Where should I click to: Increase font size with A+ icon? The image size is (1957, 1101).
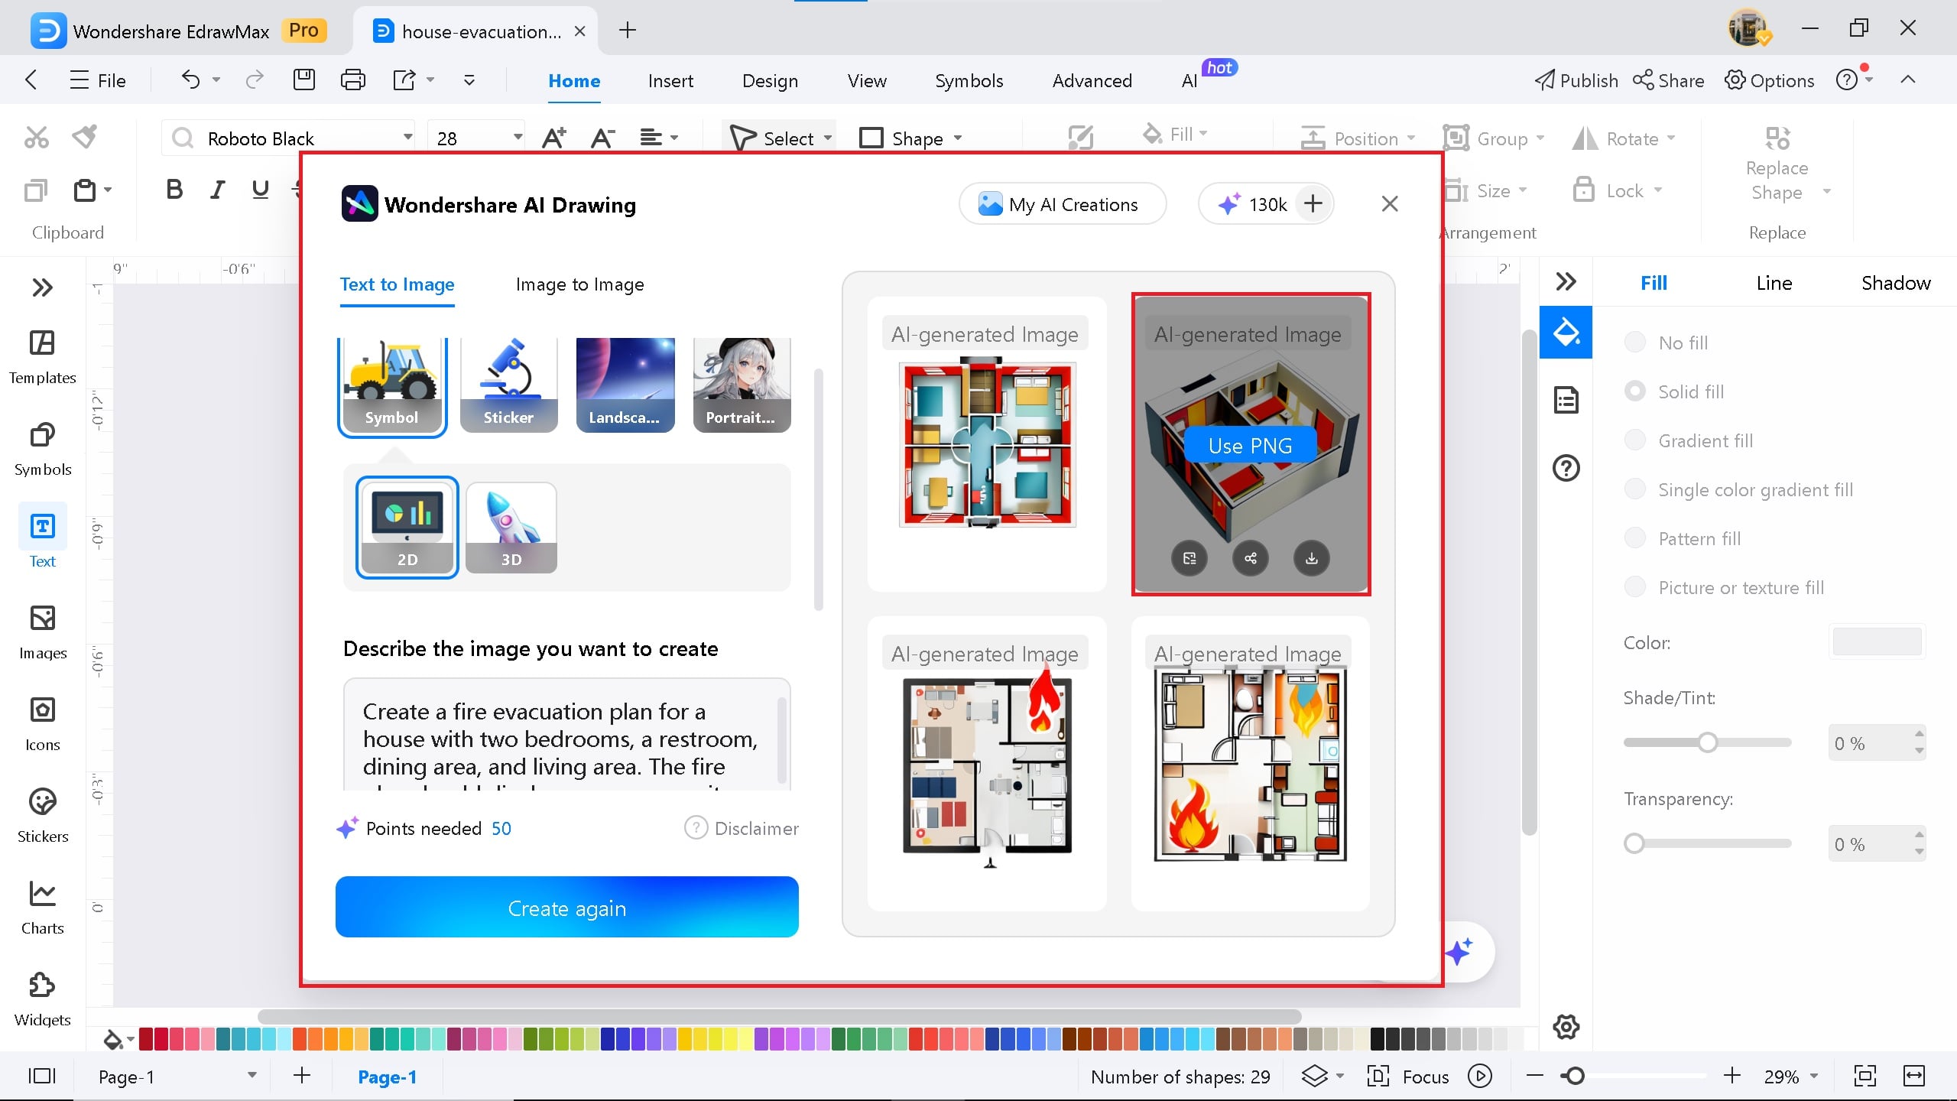(x=553, y=138)
